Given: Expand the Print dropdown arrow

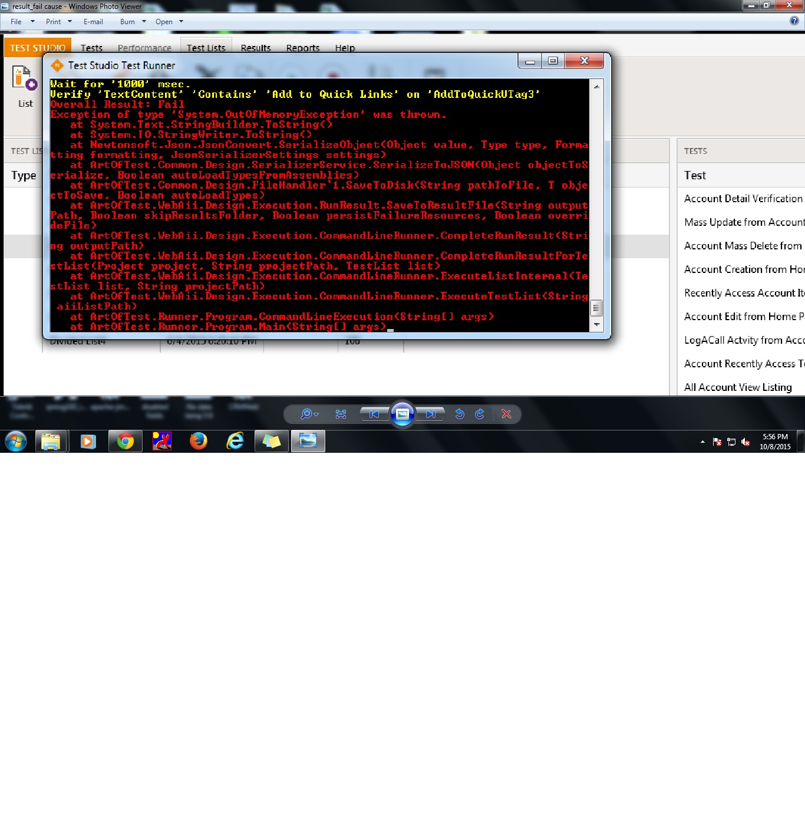Looking at the screenshot, I should pyautogui.click(x=70, y=22).
